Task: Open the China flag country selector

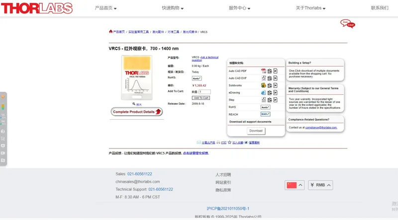Action: [295, 185]
